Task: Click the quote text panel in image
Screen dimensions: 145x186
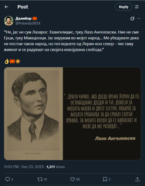Action: coord(102,114)
